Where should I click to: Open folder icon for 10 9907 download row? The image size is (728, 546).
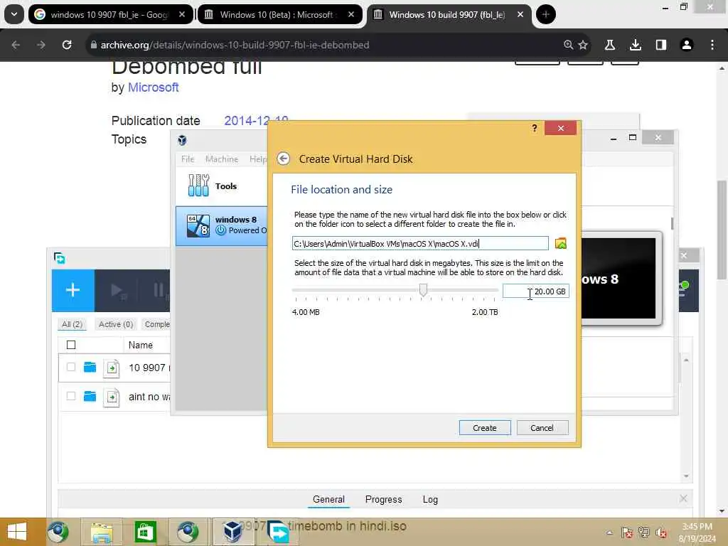click(x=90, y=368)
